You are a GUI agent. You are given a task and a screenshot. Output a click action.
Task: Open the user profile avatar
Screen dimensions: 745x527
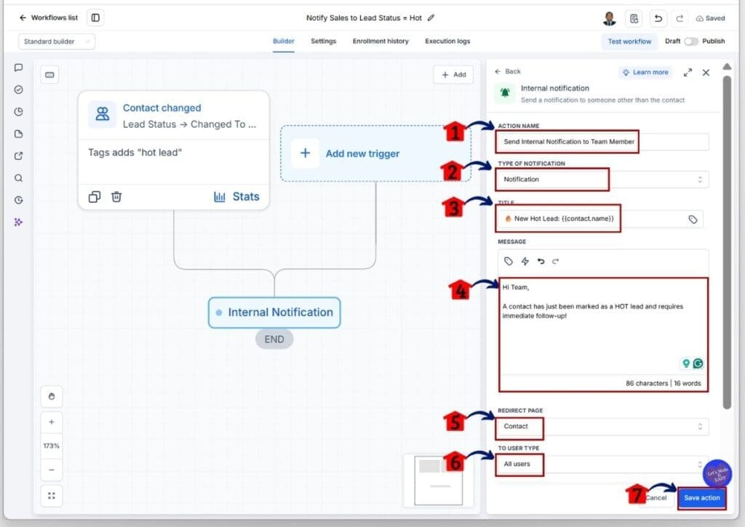click(x=609, y=18)
